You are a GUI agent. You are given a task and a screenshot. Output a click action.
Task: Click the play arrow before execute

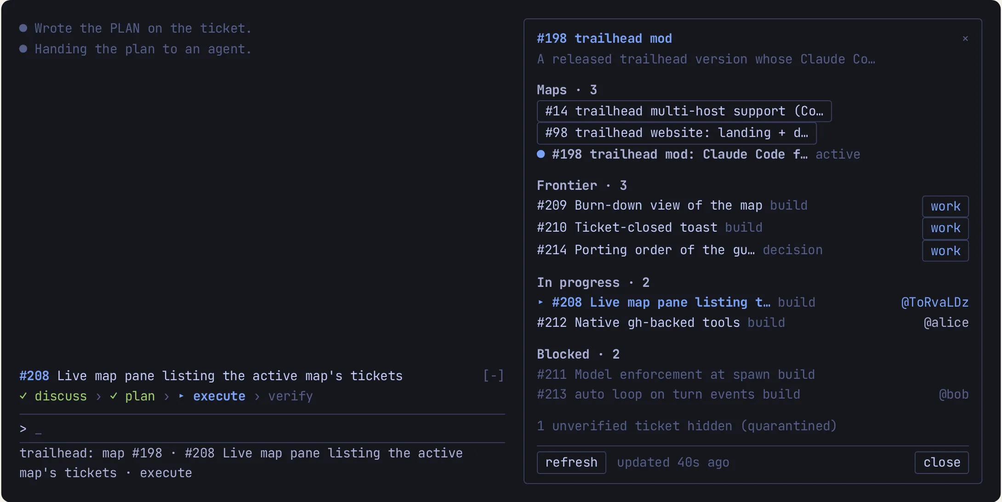[x=182, y=395]
